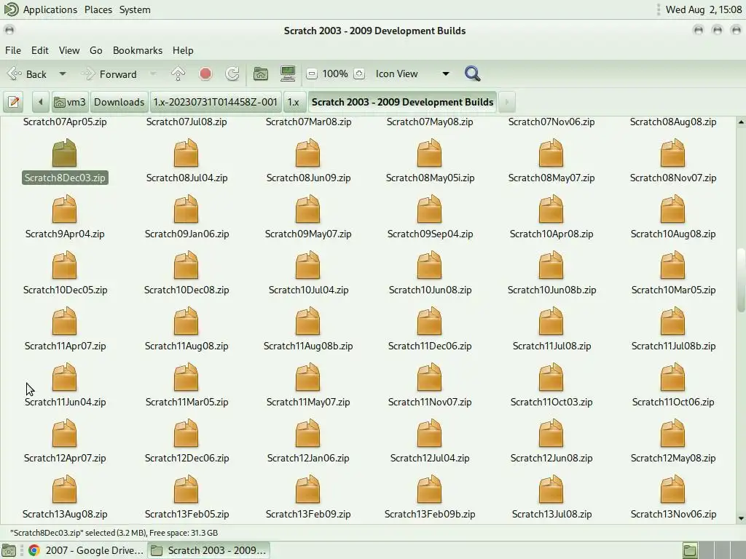746x559 pixels.
Task: Click the Scratch07Apr05.zip file name
Action: pos(65,122)
